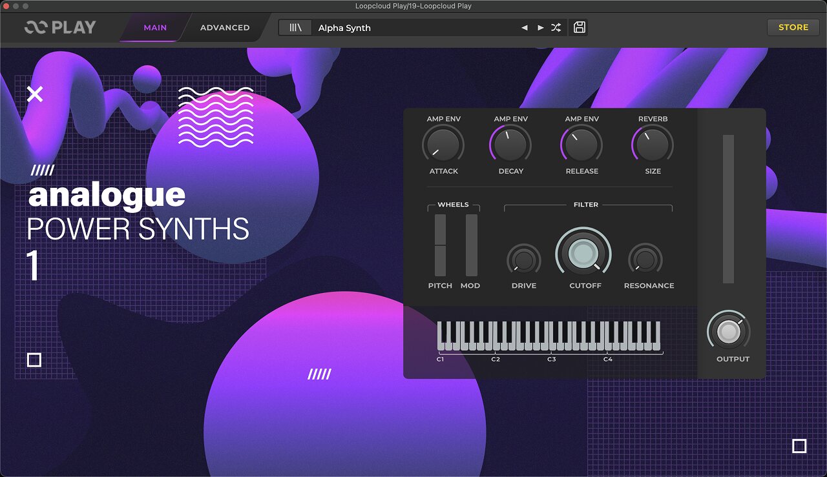Click the RESONANCE label text

[x=649, y=285]
